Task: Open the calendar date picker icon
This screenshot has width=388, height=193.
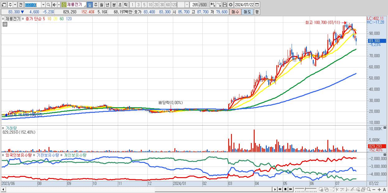Action: click(x=256, y=5)
